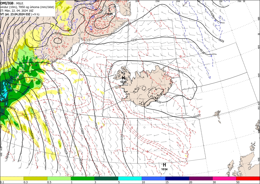Click the H 1033 high marker over Iceland
Viewport: 260px width, 184px height.
point(123,79)
